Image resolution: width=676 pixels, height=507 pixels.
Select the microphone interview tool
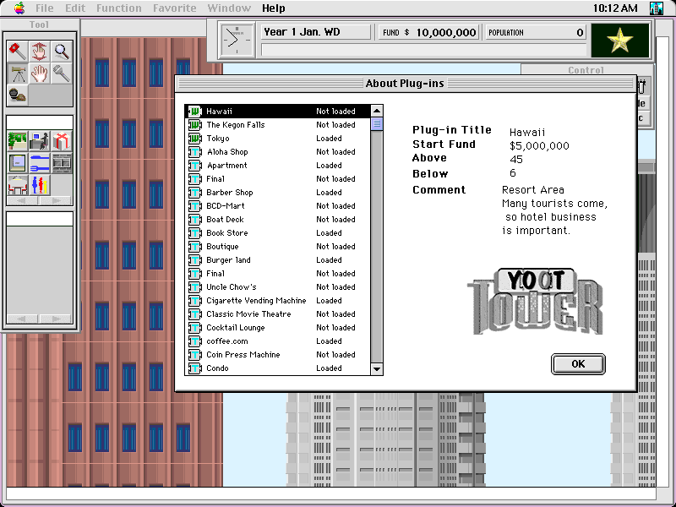pos(61,74)
